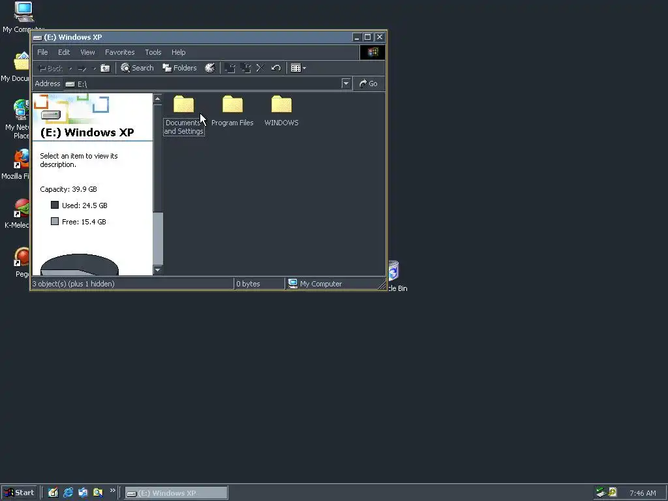Maximize the (E:) Windows XP window
The width and height of the screenshot is (668, 501).
click(368, 37)
